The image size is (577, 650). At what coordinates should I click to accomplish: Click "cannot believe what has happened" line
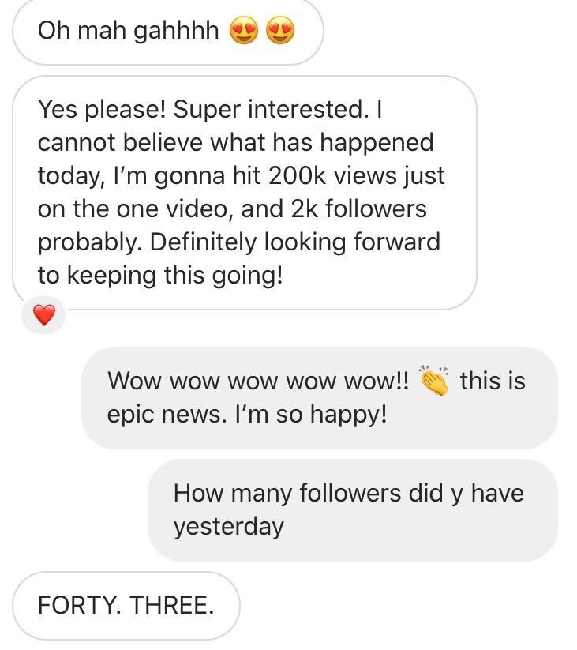(235, 143)
